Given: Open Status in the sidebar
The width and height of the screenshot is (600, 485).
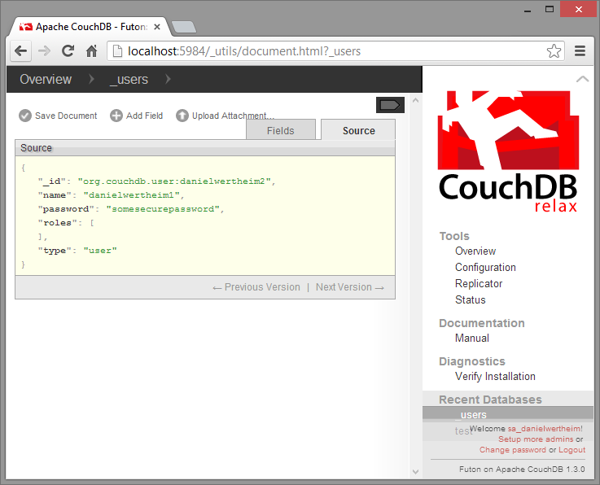Looking at the screenshot, I should click(x=471, y=300).
